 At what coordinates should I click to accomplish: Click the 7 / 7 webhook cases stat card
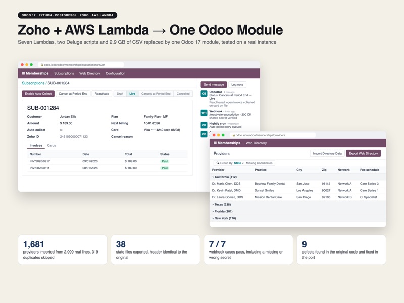(x=248, y=249)
